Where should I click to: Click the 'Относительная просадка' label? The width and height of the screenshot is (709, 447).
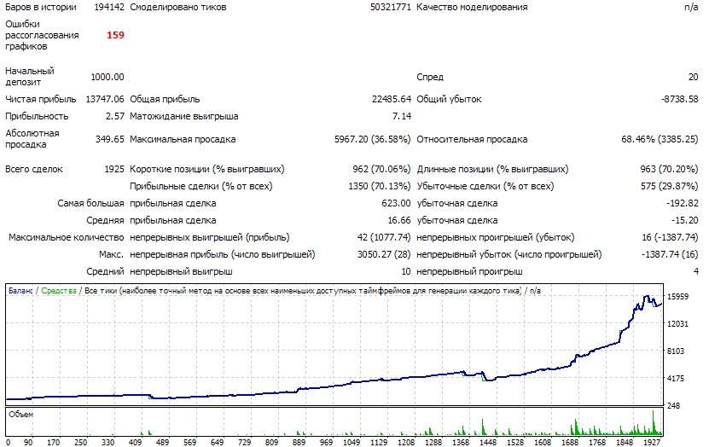472,140
